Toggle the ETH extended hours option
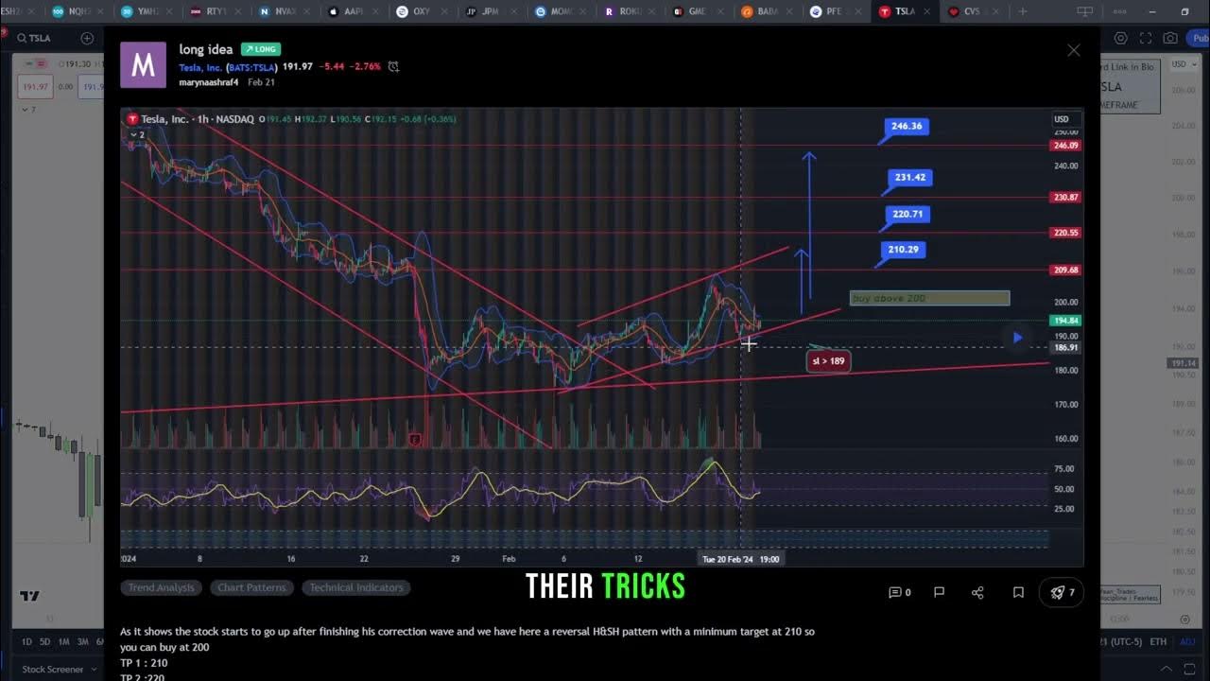 (x=1158, y=642)
